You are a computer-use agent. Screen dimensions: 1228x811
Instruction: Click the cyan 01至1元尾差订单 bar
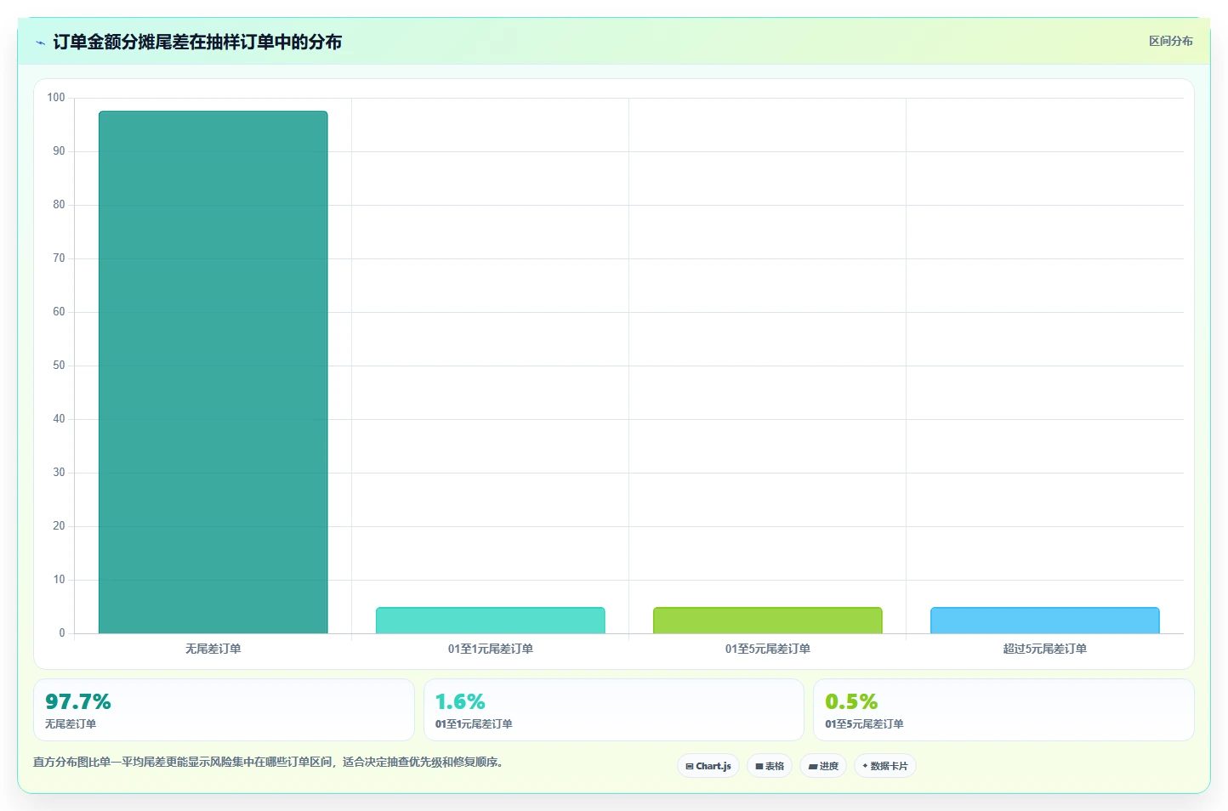(491, 621)
